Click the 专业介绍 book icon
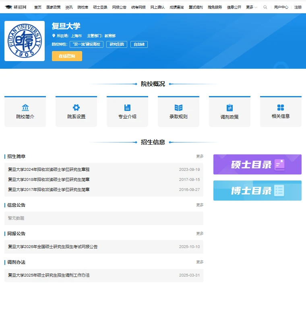306x322 pixels. coord(127,107)
